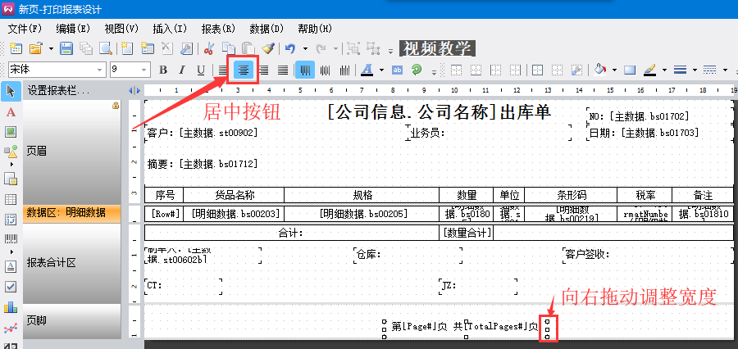Expand the fill color dropdown arrow

point(613,70)
